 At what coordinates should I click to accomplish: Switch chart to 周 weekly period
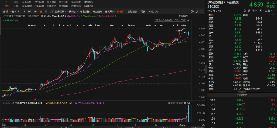pyautogui.click(x=46, y=12)
